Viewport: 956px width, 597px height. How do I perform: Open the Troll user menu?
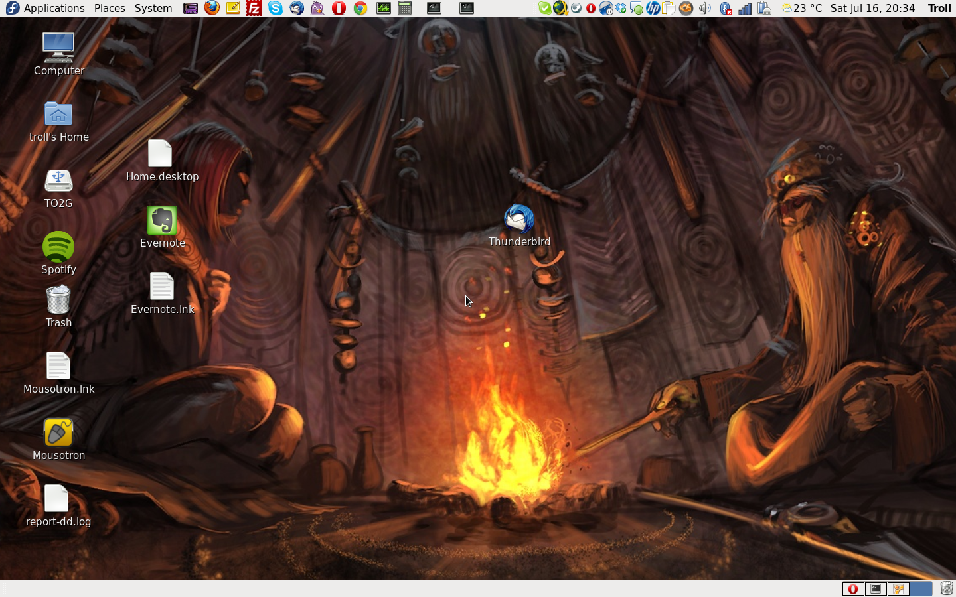939,8
